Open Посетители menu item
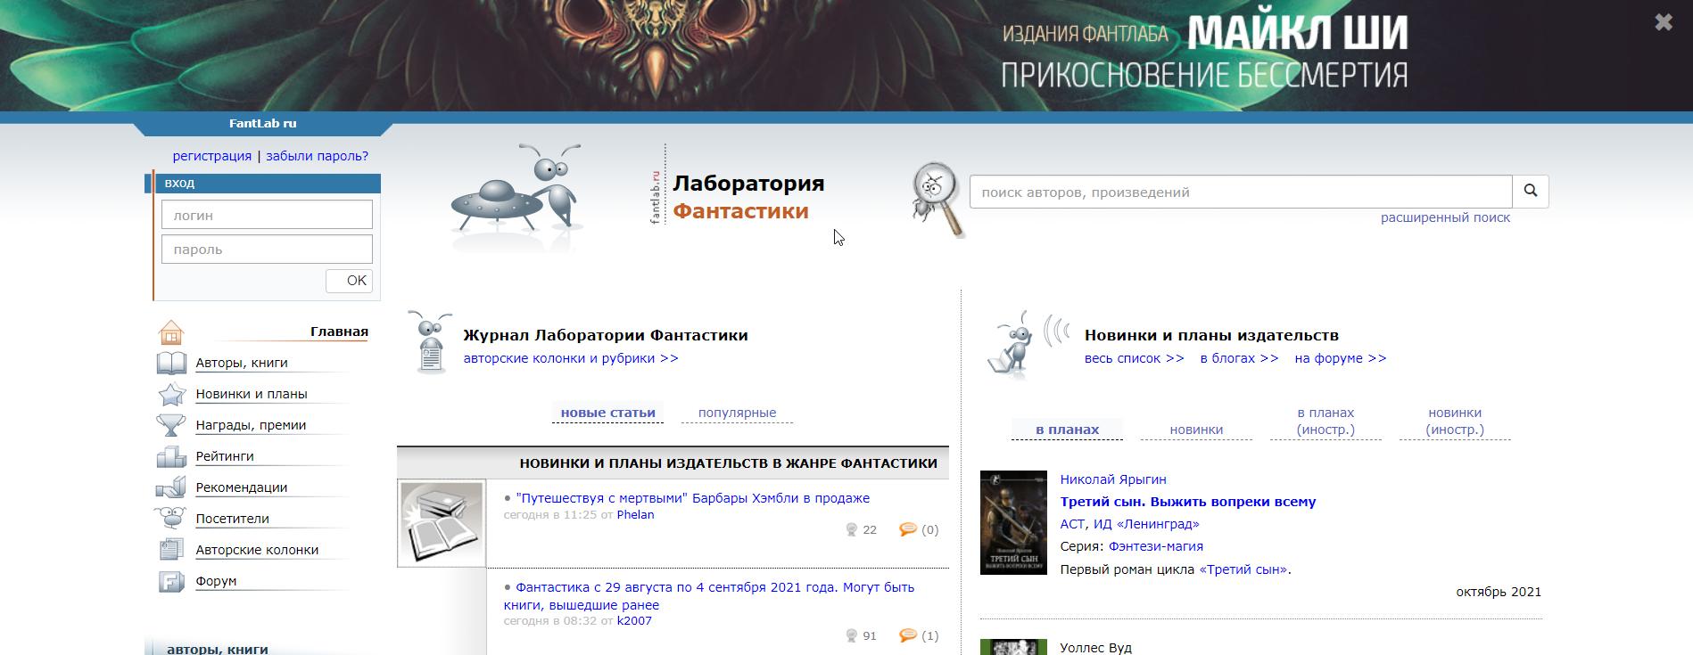This screenshot has height=655, width=1693. (x=232, y=519)
